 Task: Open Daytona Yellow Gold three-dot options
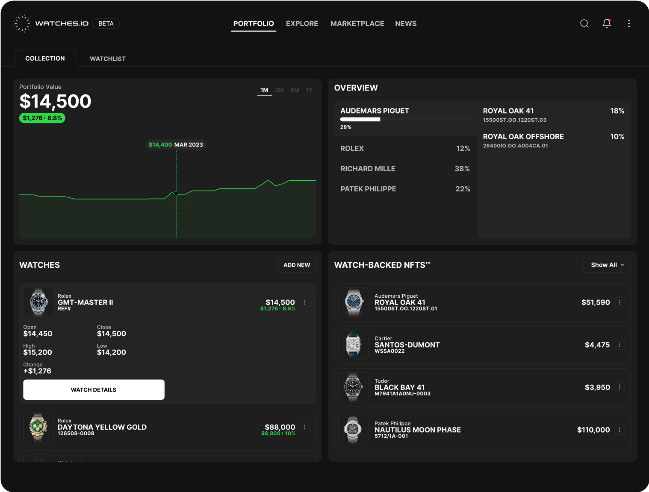[305, 427]
